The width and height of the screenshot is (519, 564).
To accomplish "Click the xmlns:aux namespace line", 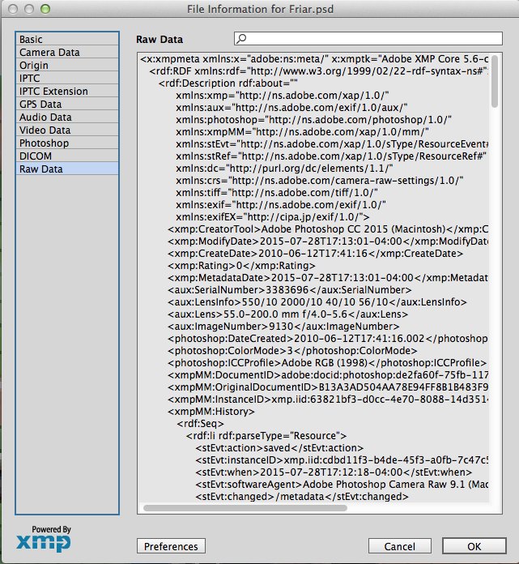I will click(291, 108).
